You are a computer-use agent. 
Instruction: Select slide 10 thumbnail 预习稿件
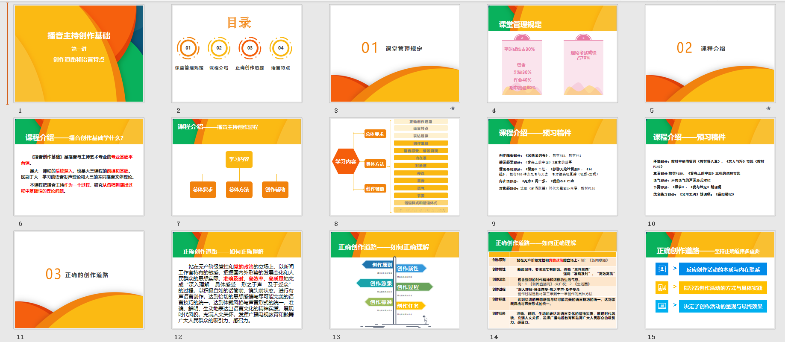pos(710,167)
